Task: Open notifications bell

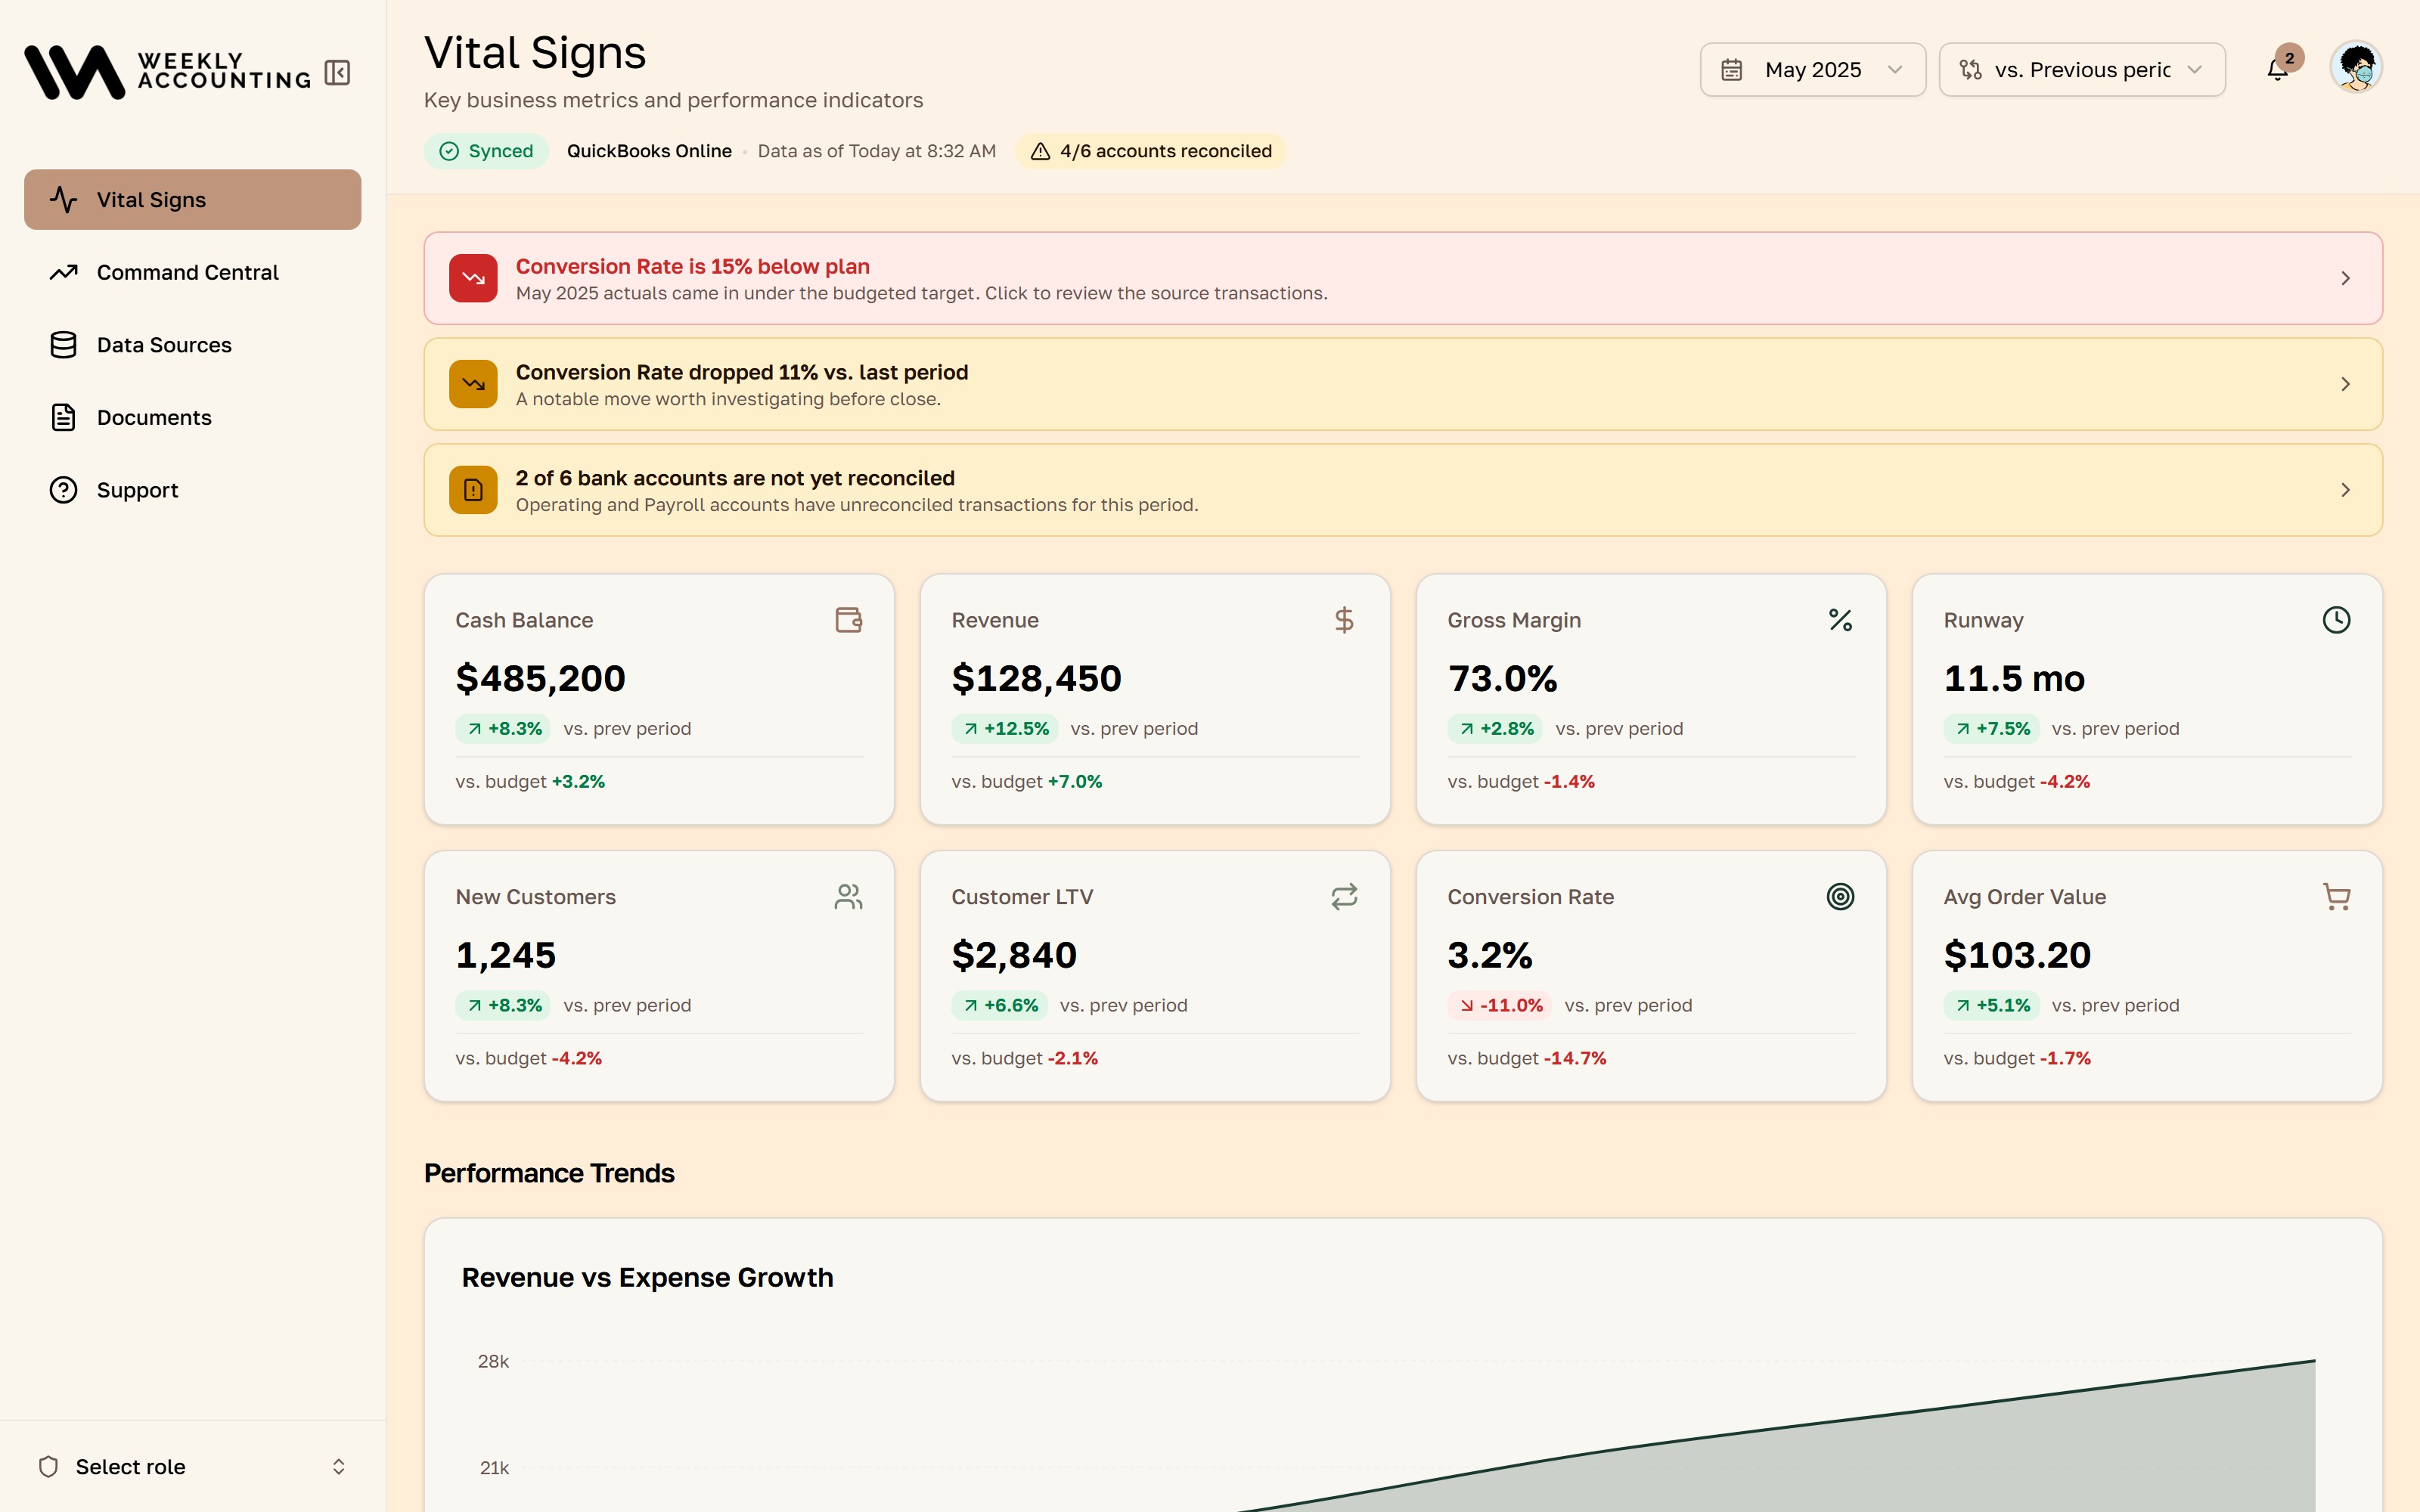Action: coord(2277,69)
